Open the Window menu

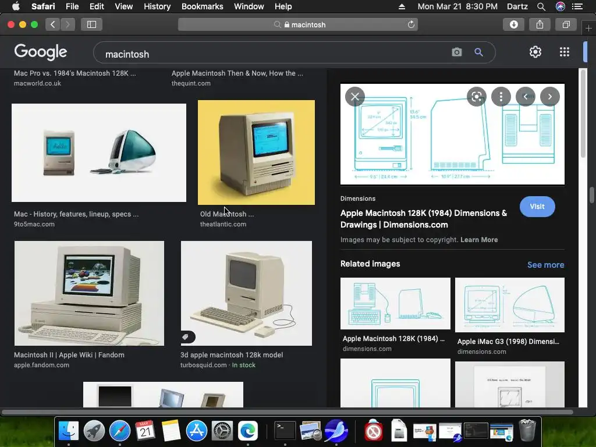(x=249, y=6)
